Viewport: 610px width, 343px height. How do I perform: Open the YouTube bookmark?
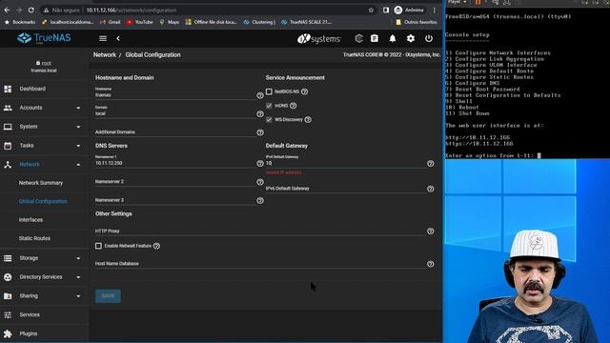point(140,22)
